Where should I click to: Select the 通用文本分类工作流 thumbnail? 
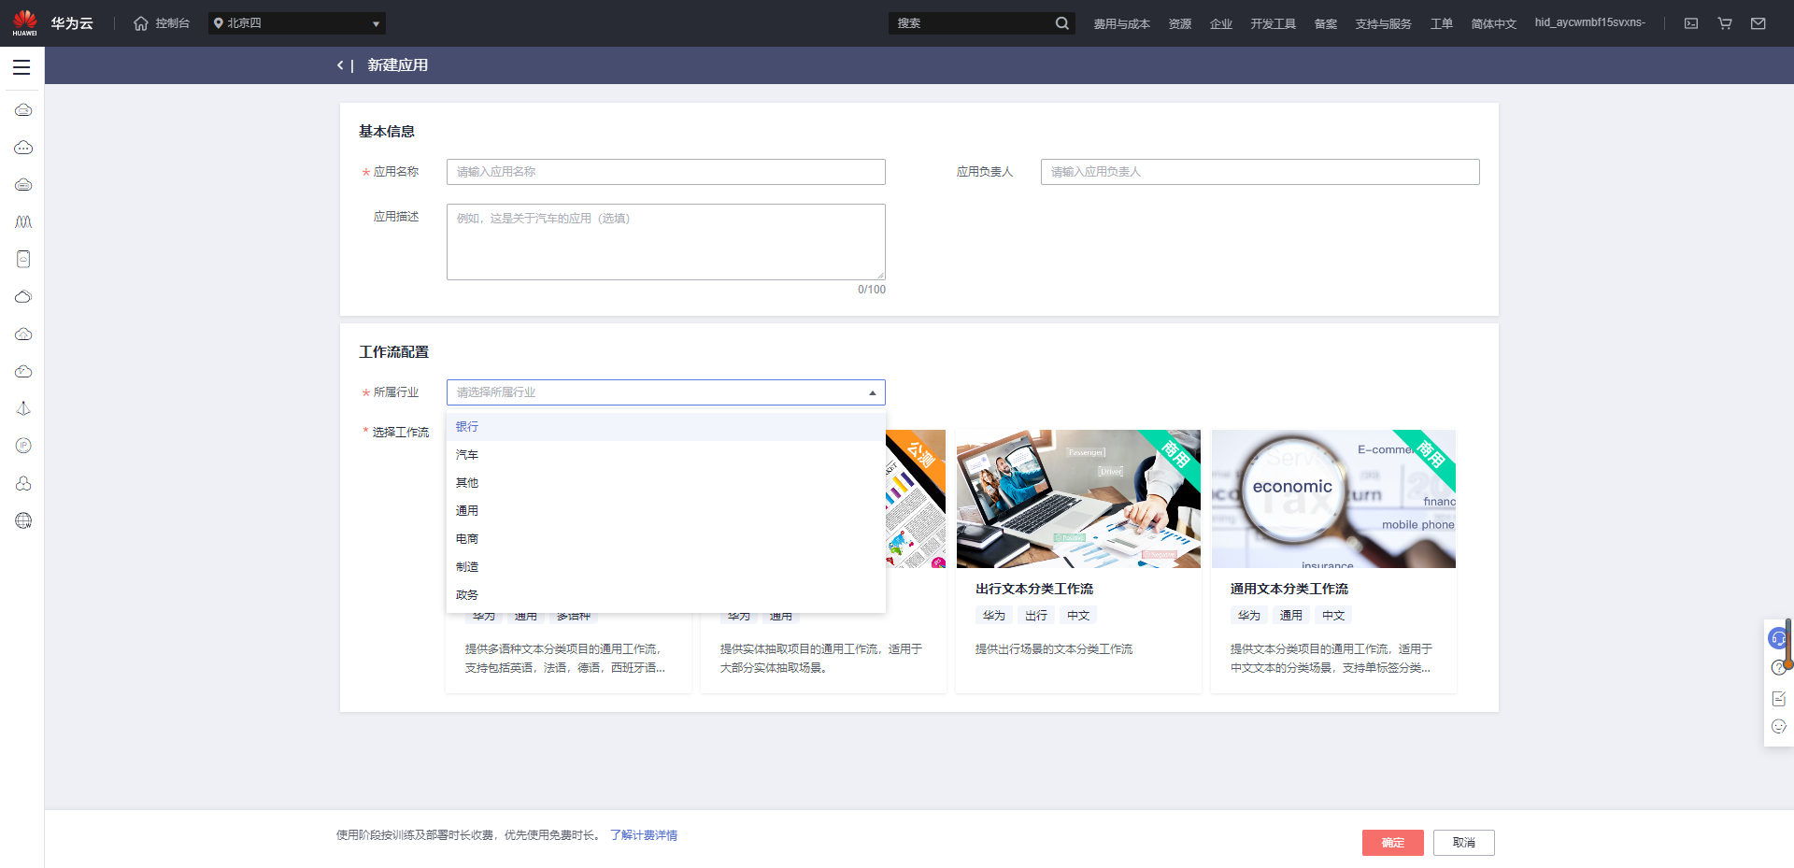point(1333,499)
